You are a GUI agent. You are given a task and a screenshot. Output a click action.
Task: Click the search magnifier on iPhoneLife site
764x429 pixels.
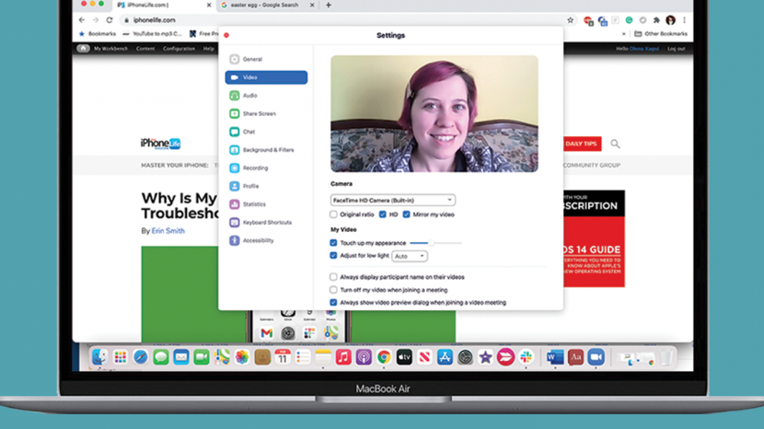pyautogui.click(x=616, y=144)
